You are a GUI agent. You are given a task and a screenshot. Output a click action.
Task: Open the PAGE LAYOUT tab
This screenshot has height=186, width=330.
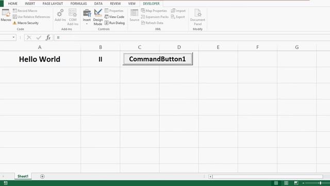click(x=53, y=4)
